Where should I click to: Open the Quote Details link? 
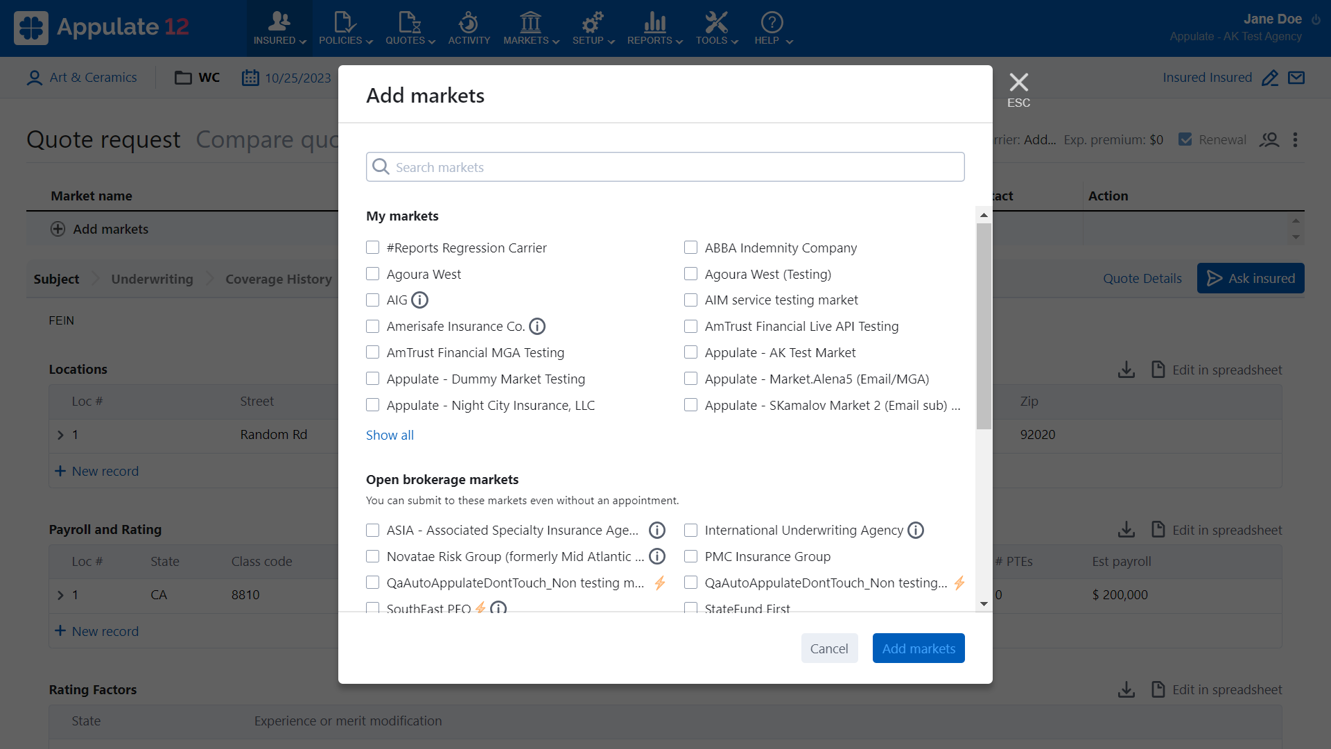point(1142,278)
